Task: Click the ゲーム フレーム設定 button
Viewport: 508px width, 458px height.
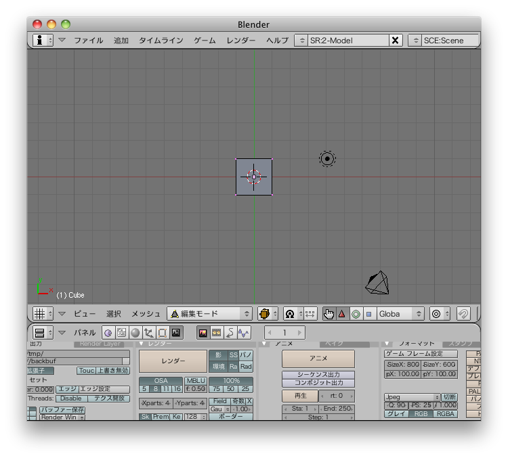Action: [421, 354]
